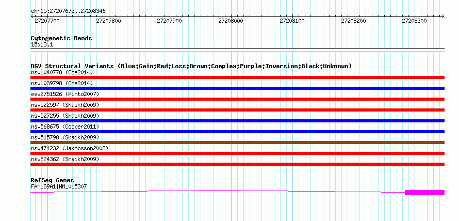The height and width of the screenshot is (221, 459).
Task: Open variant nsv568675 (Cooper2011) label
Action: point(65,127)
